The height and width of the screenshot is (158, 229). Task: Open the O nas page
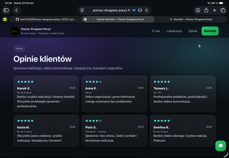tap(155, 31)
